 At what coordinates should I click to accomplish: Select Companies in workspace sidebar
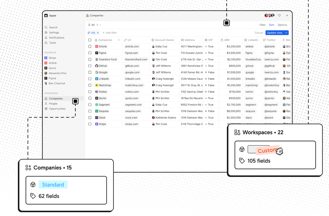(64, 98)
